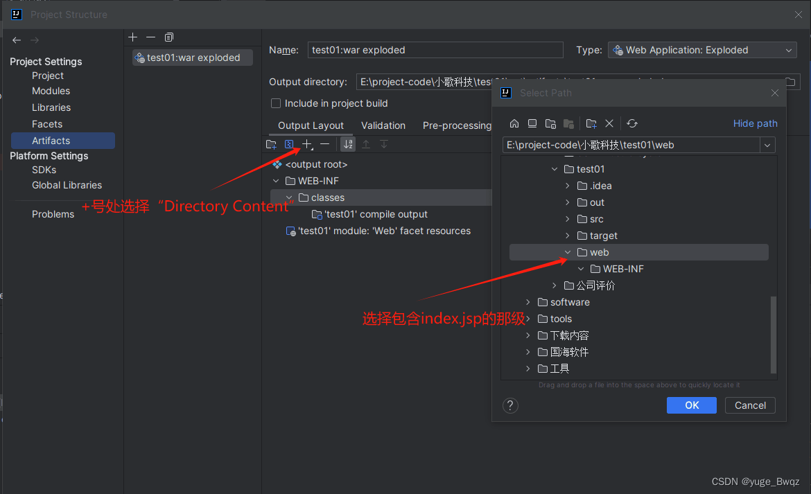Click the artifact Name input field

point(435,50)
